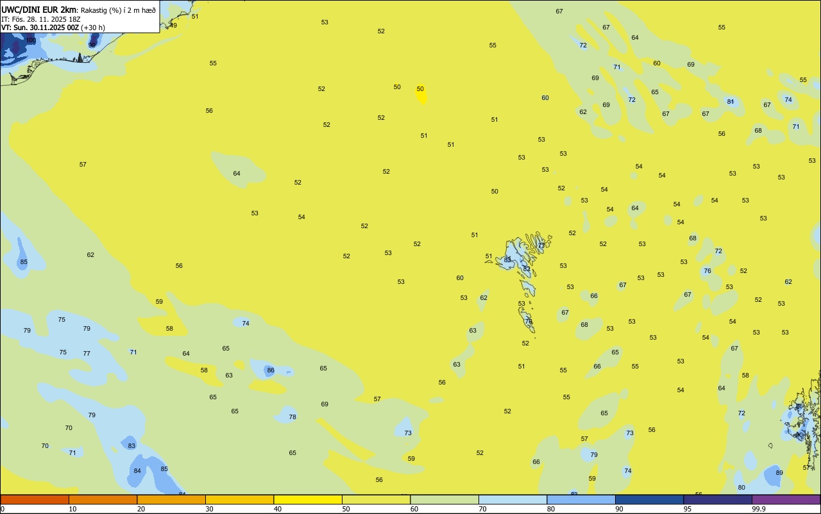Click the dark blue 90–95 legend swatch

pyautogui.click(x=649, y=499)
